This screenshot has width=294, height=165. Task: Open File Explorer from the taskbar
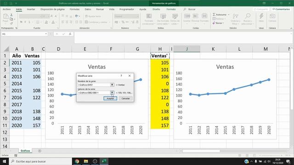coord(86,161)
